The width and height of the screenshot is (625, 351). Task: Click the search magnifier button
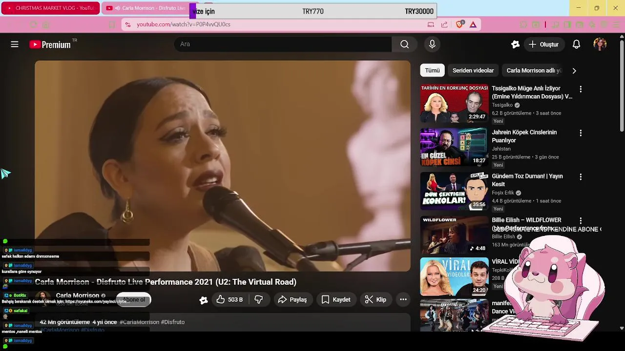[404, 44]
